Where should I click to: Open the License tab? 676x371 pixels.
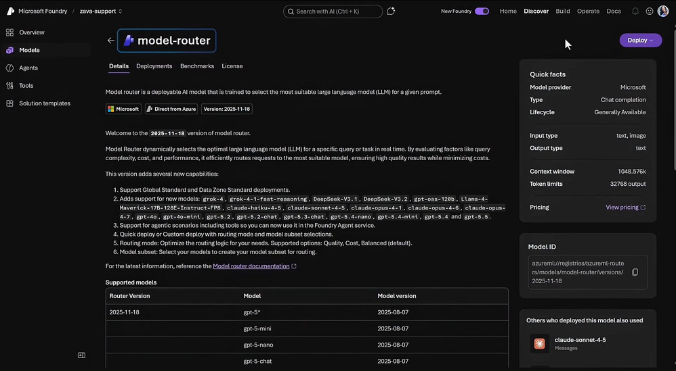(232, 66)
